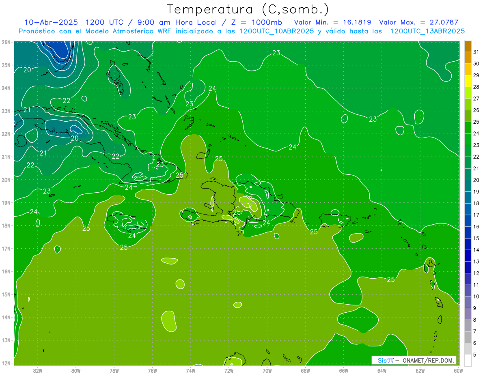Screen dimensions: 487x376
Task: Click the "24N" latitude axis label
Action: (x=6, y=88)
